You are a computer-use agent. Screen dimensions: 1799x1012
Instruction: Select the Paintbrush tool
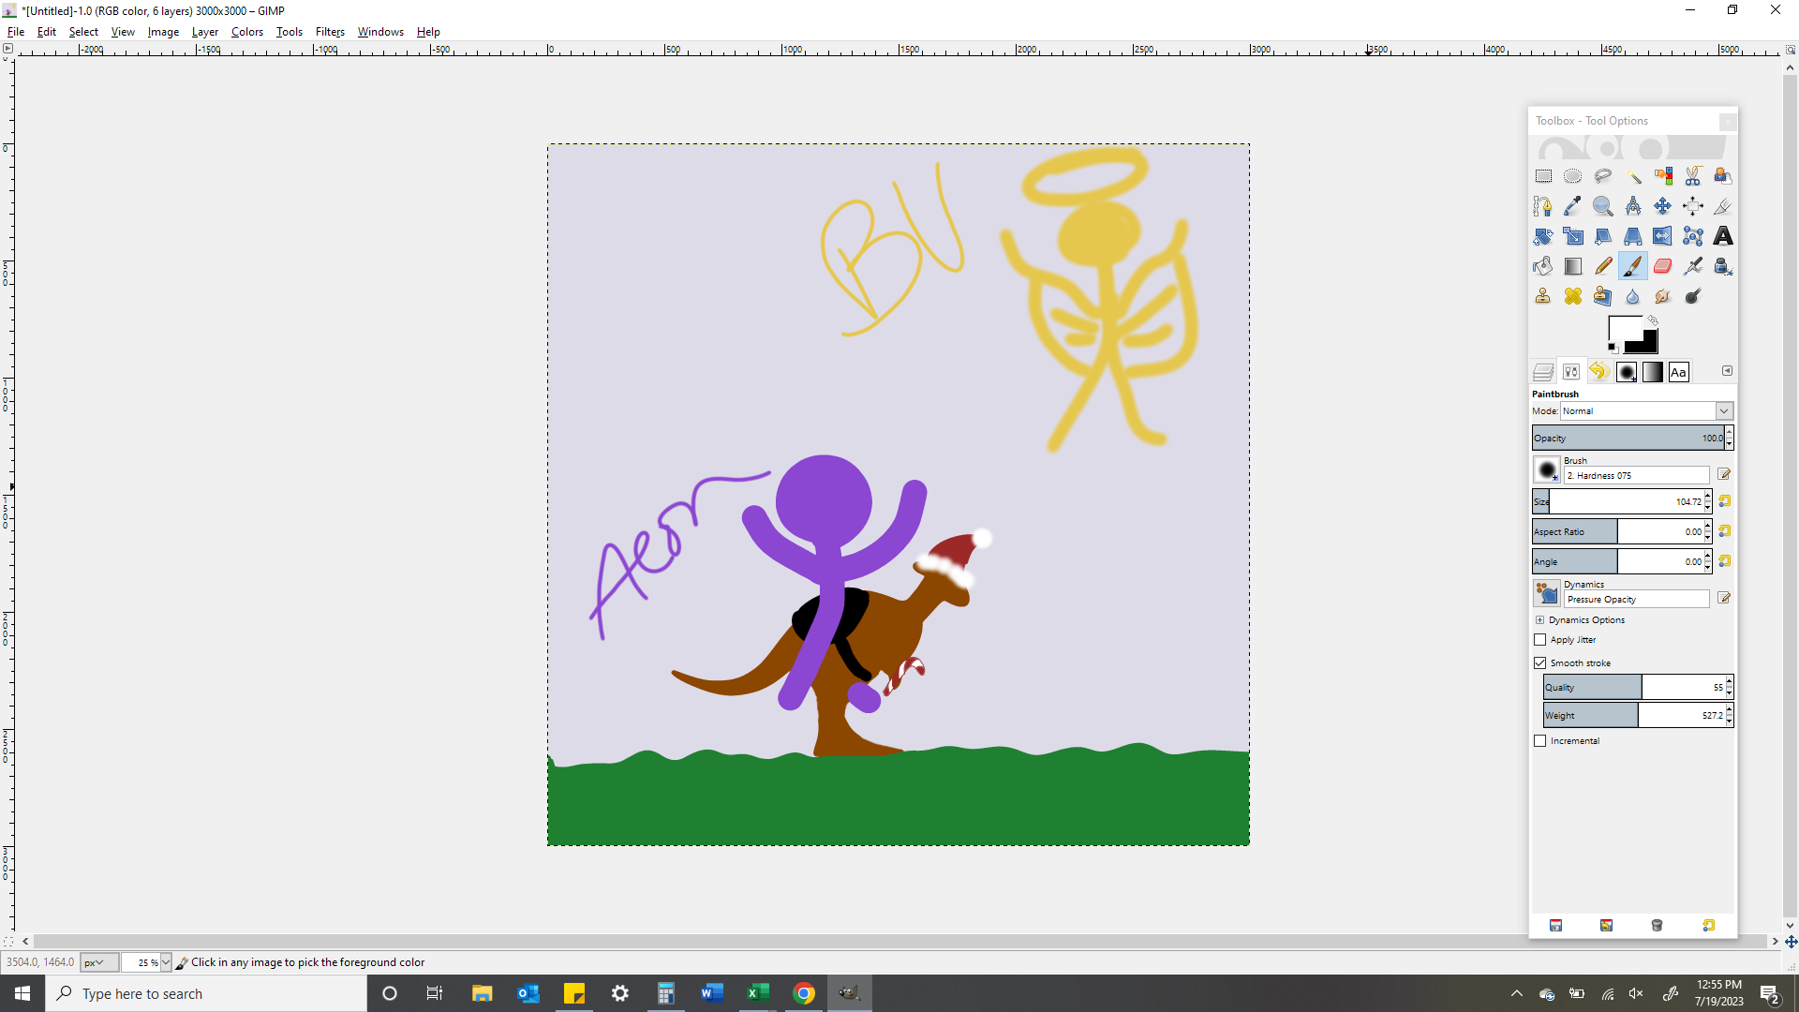[1633, 266]
